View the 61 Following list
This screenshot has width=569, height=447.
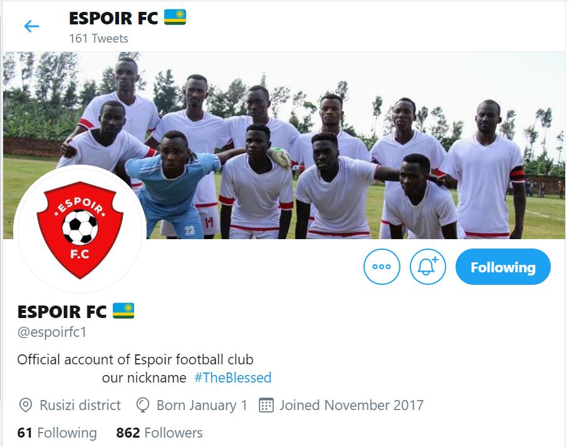coord(57,433)
